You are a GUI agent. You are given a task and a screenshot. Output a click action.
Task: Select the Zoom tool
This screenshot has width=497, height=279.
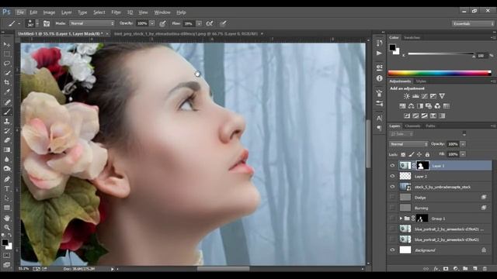pyautogui.click(x=7, y=227)
